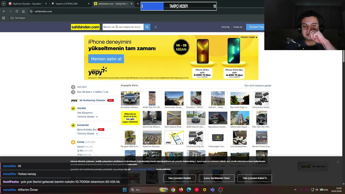Show hidden system tray icons

coord(295,190)
